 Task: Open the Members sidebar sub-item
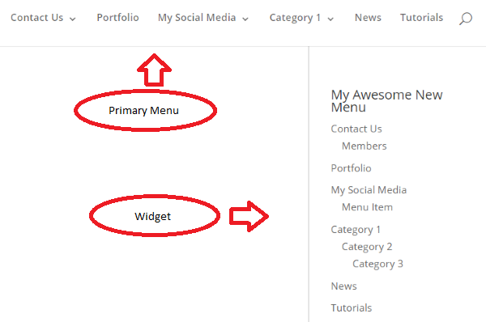(364, 146)
